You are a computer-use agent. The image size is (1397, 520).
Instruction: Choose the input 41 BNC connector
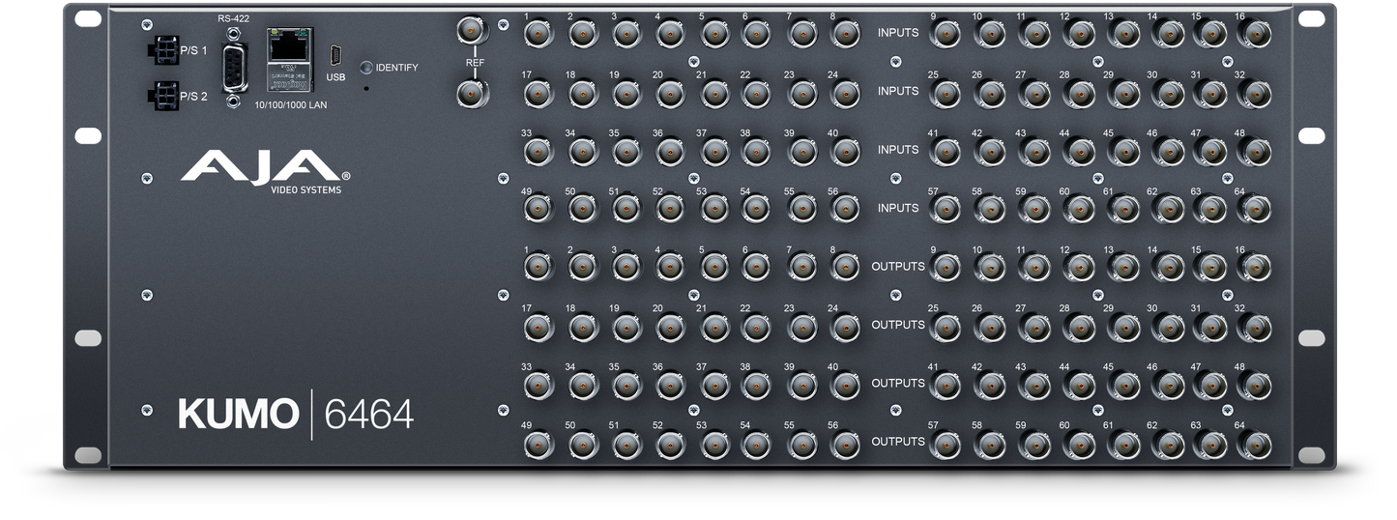944,152
